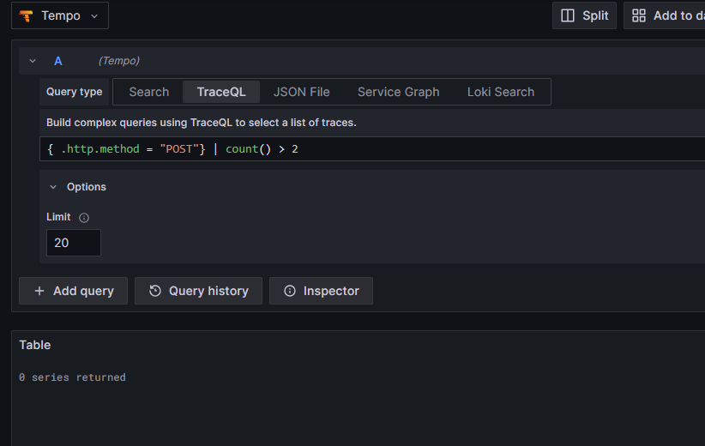Click the Split view button
The width and height of the screenshot is (705, 446).
[584, 15]
